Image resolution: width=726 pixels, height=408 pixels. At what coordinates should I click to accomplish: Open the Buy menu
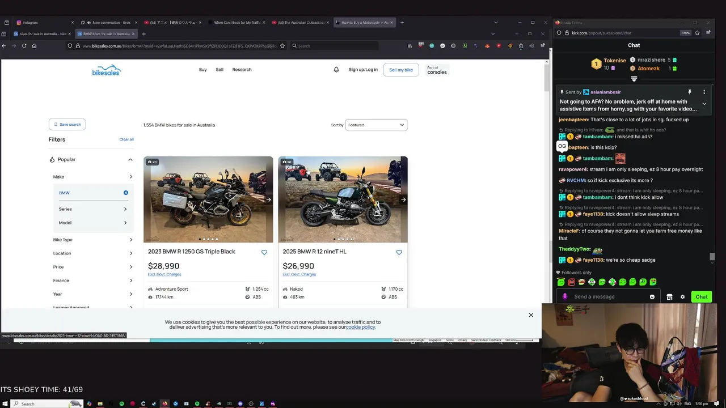tap(202, 70)
